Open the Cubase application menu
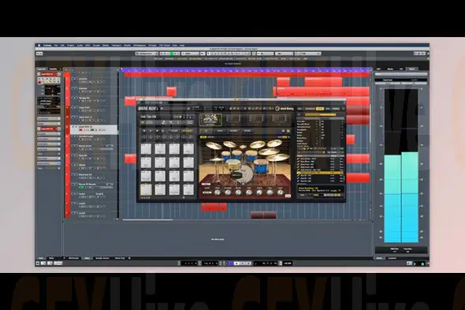The height and width of the screenshot is (310, 465). [47, 46]
